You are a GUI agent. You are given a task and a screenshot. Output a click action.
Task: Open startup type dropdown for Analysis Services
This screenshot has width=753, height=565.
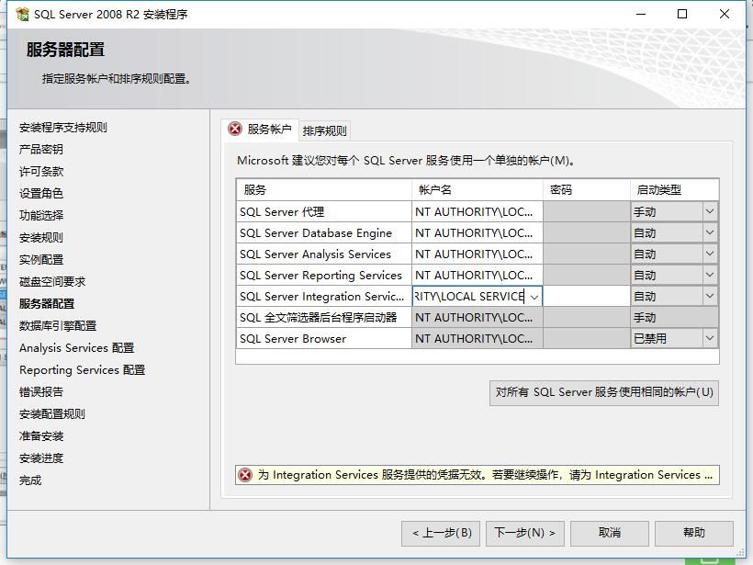coord(709,254)
